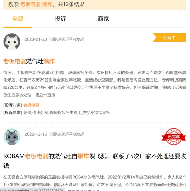Click the 2022-12-16 complaint date line
The height and width of the screenshot is (191, 190).
coord(54,134)
